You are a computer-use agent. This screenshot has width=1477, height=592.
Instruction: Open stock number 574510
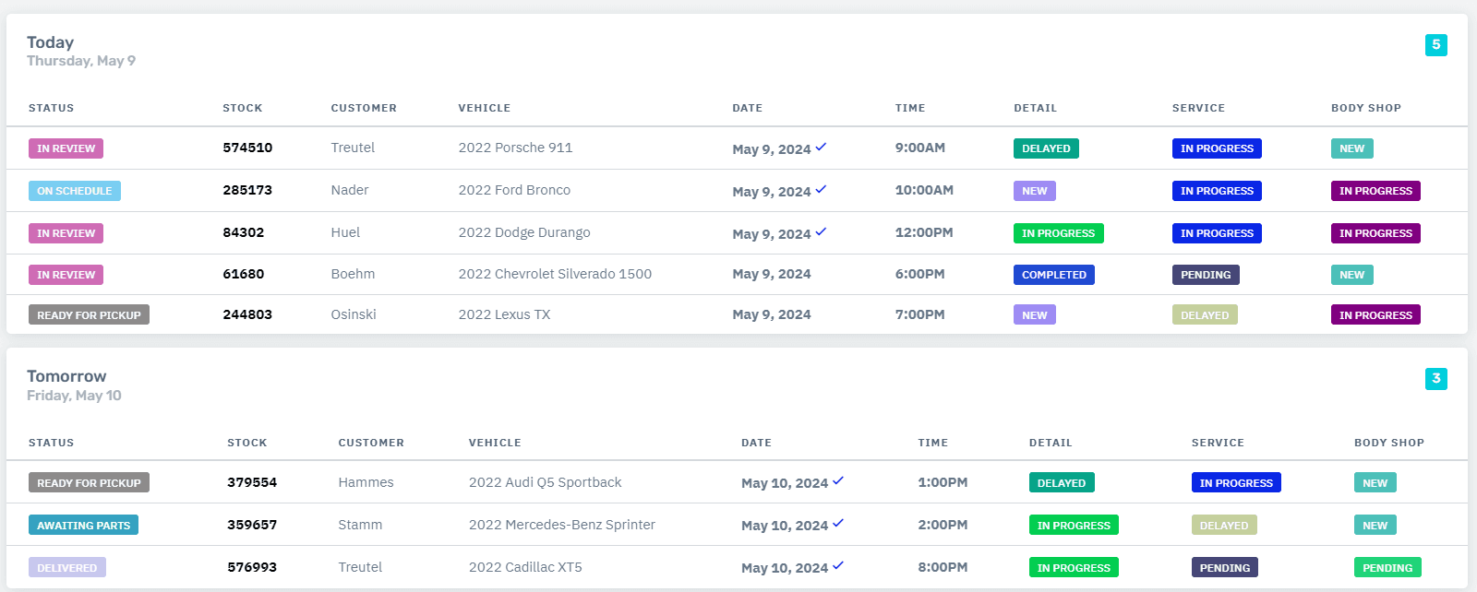click(x=247, y=148)
